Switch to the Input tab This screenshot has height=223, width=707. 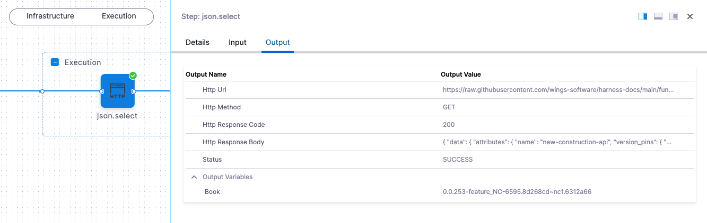tap(237, 42)
